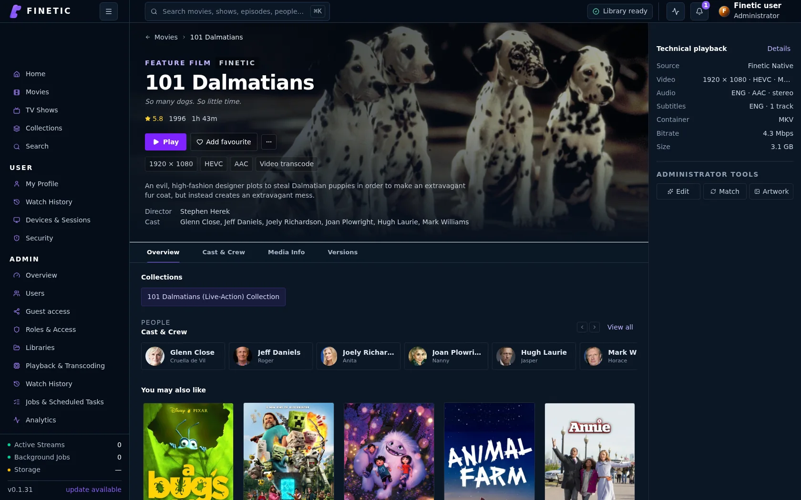The image size is (801, 500).
Task: Click the HEVC codec tag
Action: point(214,164)
